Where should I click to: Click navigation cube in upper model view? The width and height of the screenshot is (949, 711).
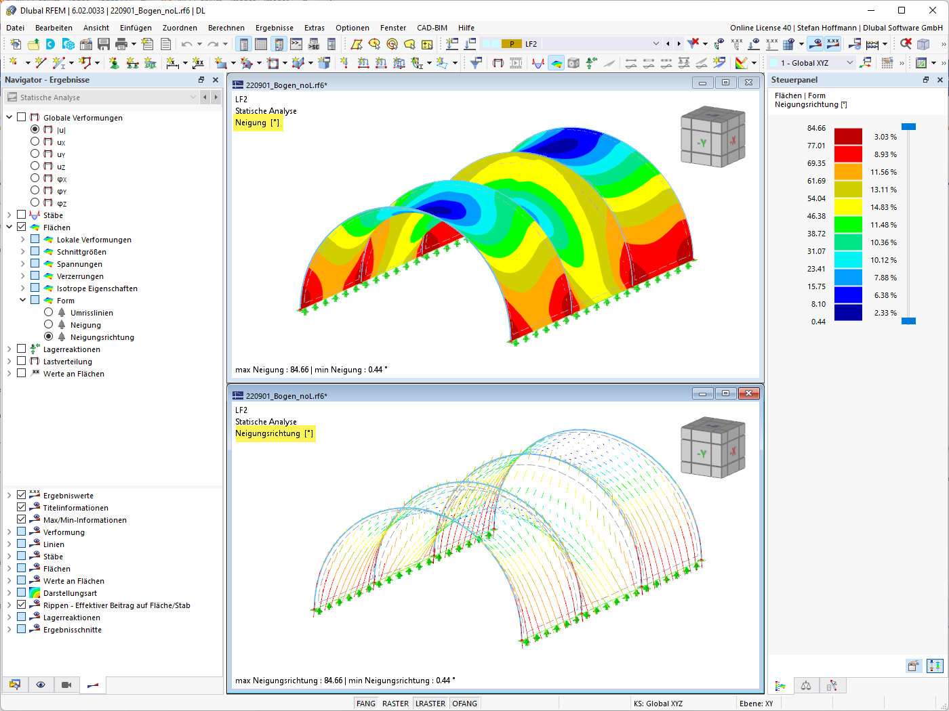(x=713, y=137)
